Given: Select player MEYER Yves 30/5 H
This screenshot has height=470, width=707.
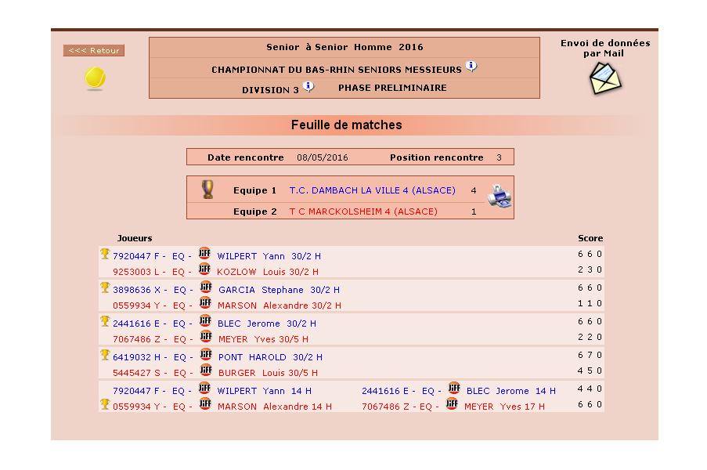Looking at the screenshot, I should point(263,339).
